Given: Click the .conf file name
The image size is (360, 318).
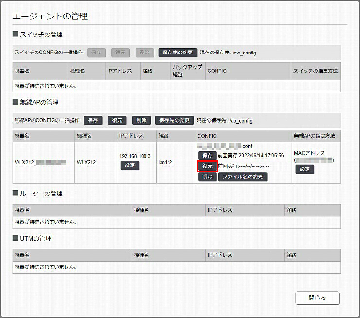Looking at the screenshot, I should click(224, 146).
